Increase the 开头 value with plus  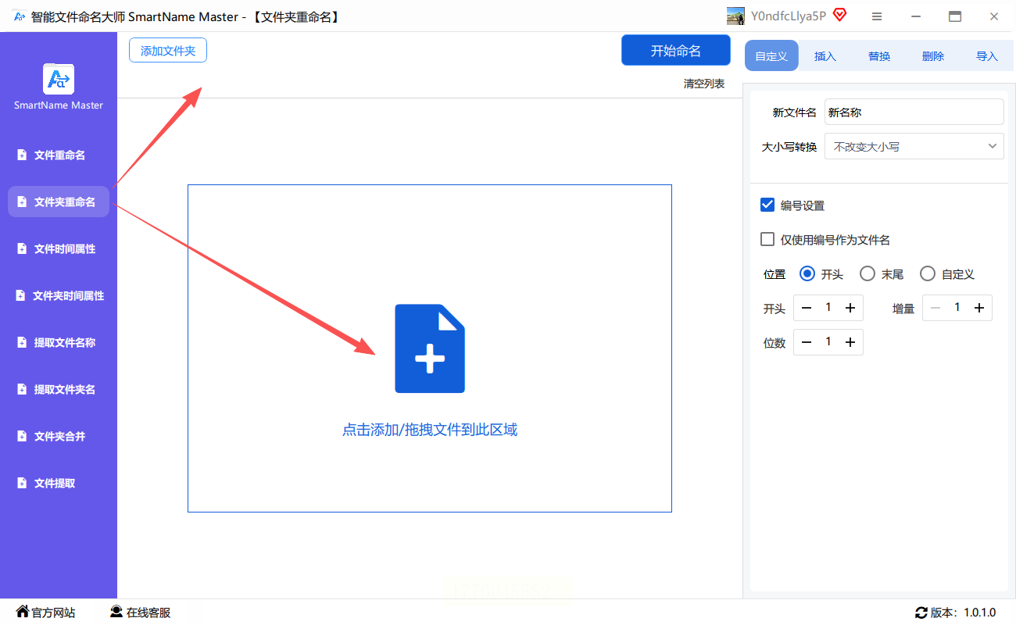click(850, 308)
